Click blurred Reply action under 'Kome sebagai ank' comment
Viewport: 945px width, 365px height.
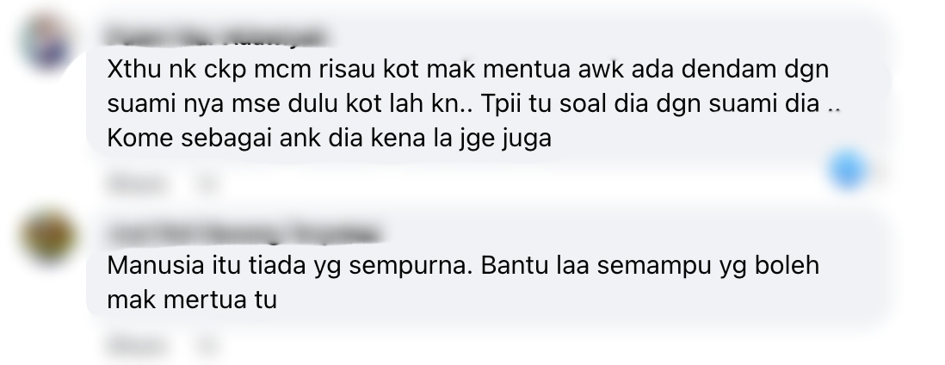tap(207, 182)
